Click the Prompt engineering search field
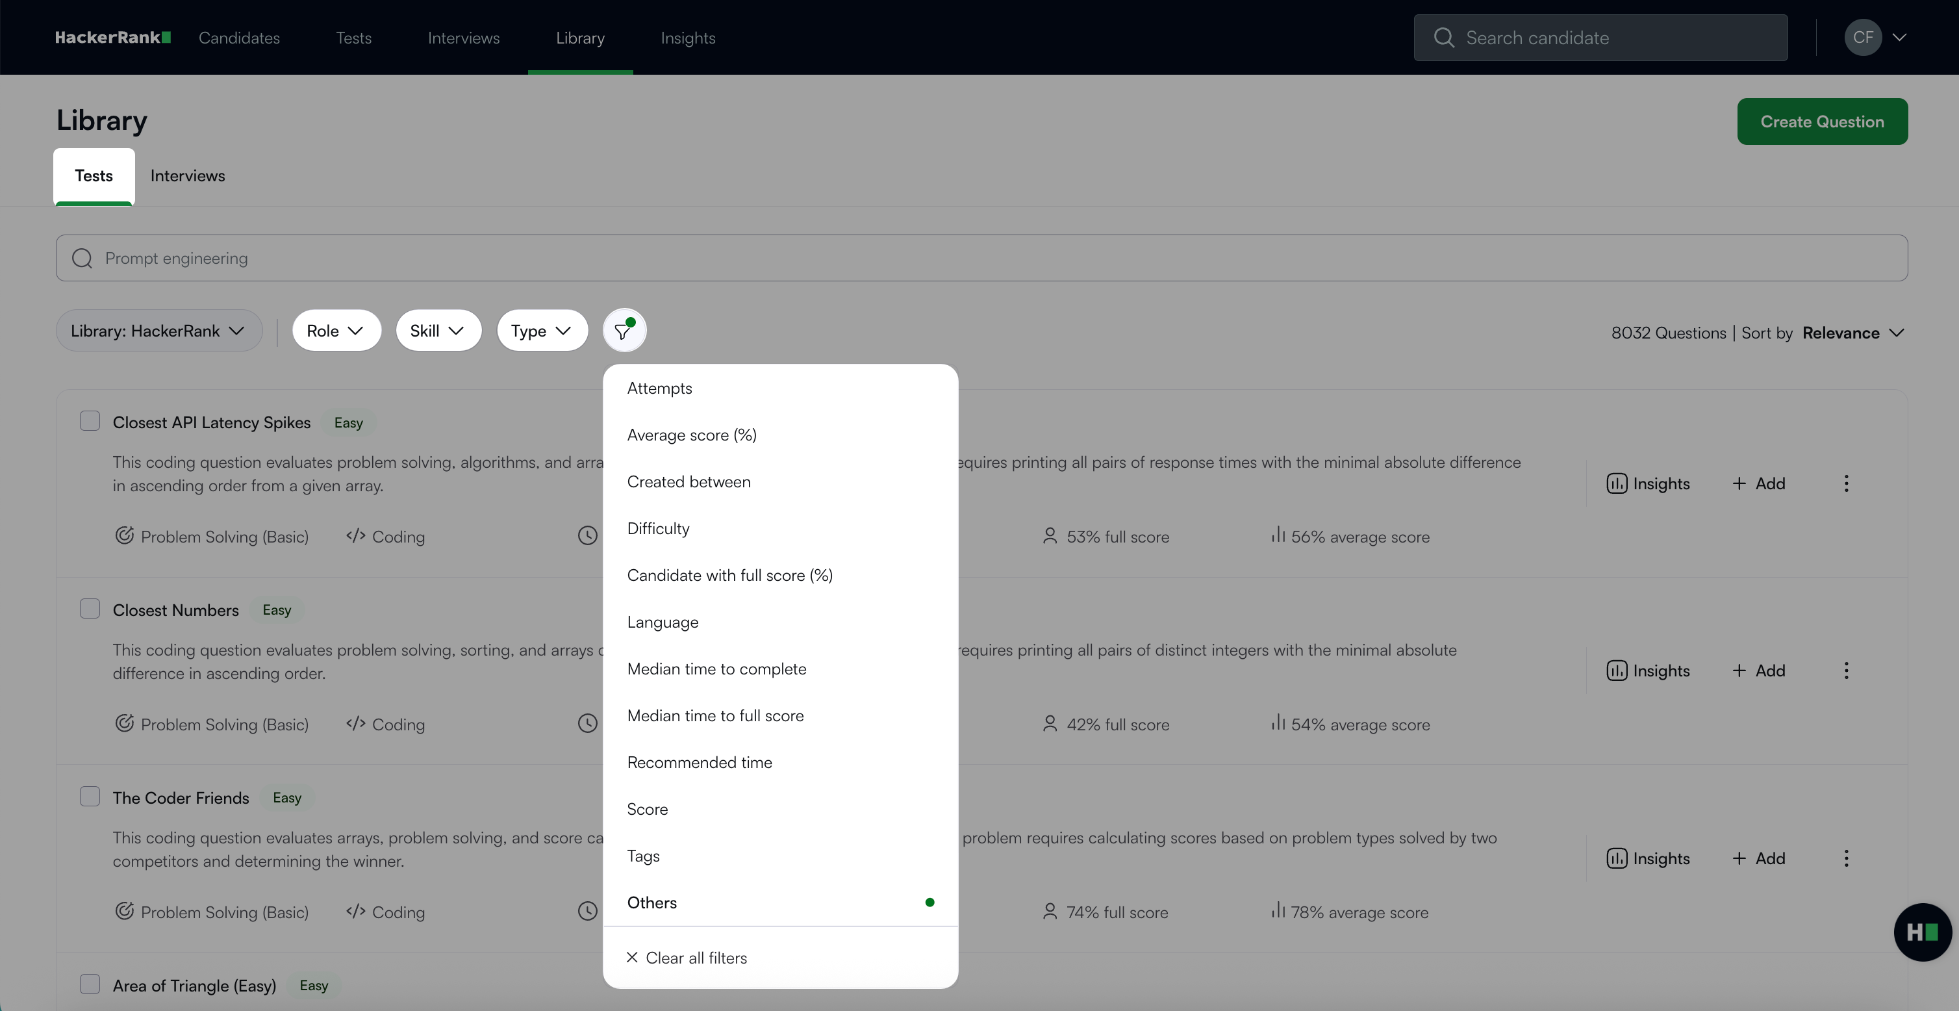The width and height of the screenshot is (1959, 1011). 981,259
